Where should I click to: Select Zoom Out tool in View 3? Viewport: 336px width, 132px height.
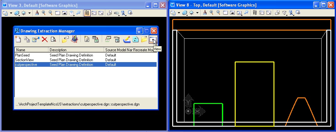(51, 13)
